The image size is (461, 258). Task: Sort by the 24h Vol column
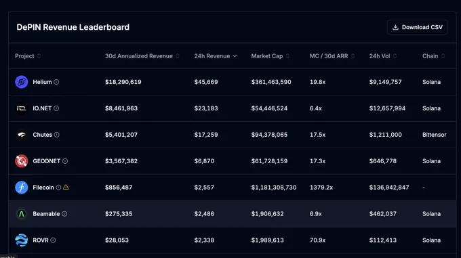point(383,56)
